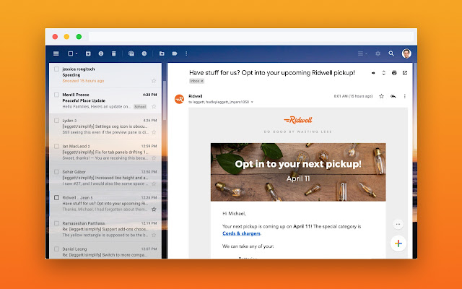
Task: Check the Ridwell .. Jean email checkbox
Action: (56, 197)
